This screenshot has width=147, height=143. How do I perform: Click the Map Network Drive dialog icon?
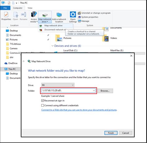tap(29, 61)
